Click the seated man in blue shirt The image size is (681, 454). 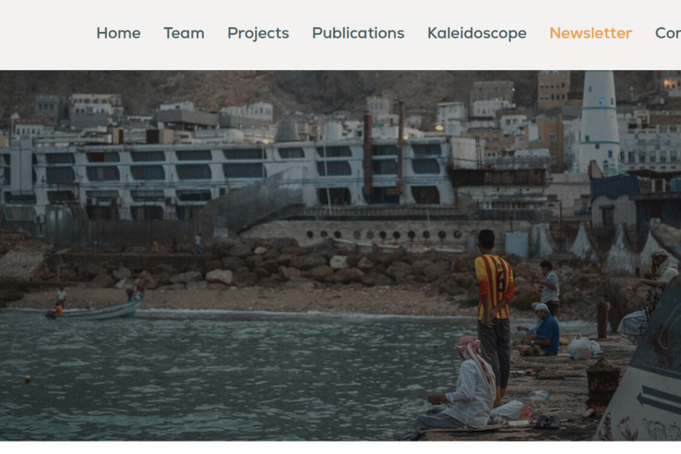click(540, 330)
